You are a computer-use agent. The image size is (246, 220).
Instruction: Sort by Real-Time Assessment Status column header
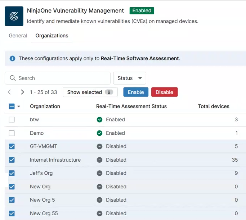[131, 106]
